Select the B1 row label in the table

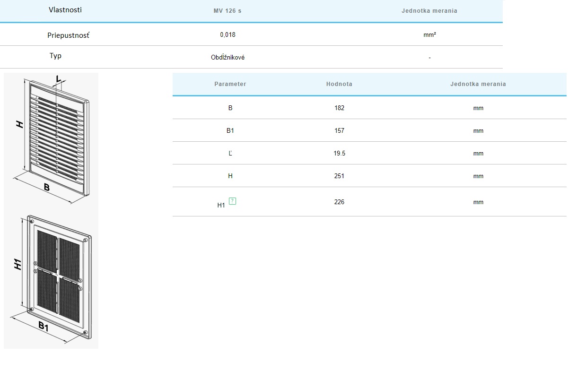pyautogui.click(x=230, y=130)
